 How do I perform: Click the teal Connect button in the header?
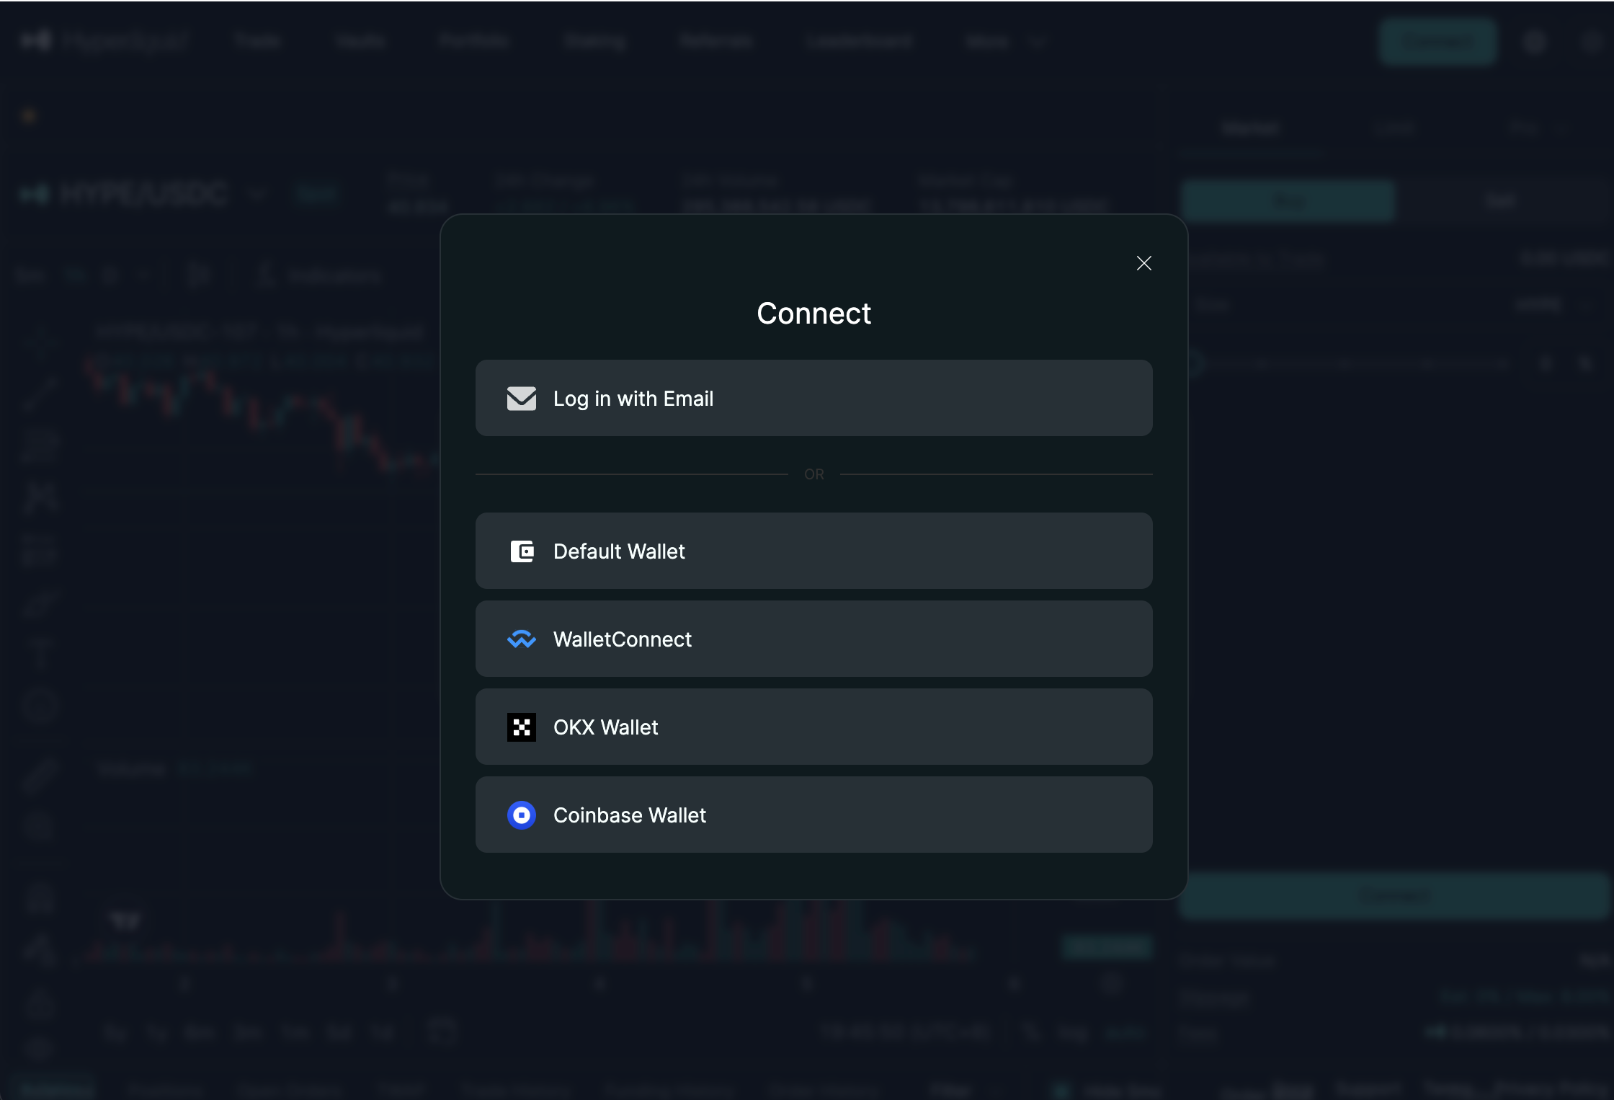click(1437, 42)
